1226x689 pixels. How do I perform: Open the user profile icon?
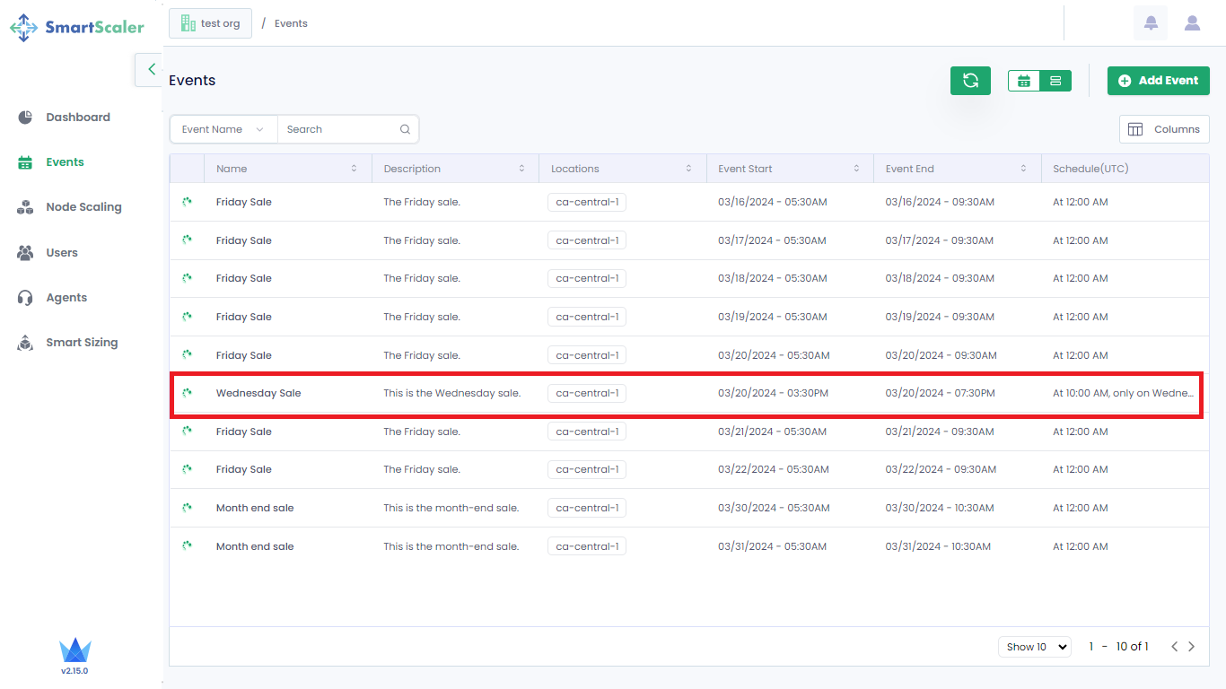[x=1192, y=23]
